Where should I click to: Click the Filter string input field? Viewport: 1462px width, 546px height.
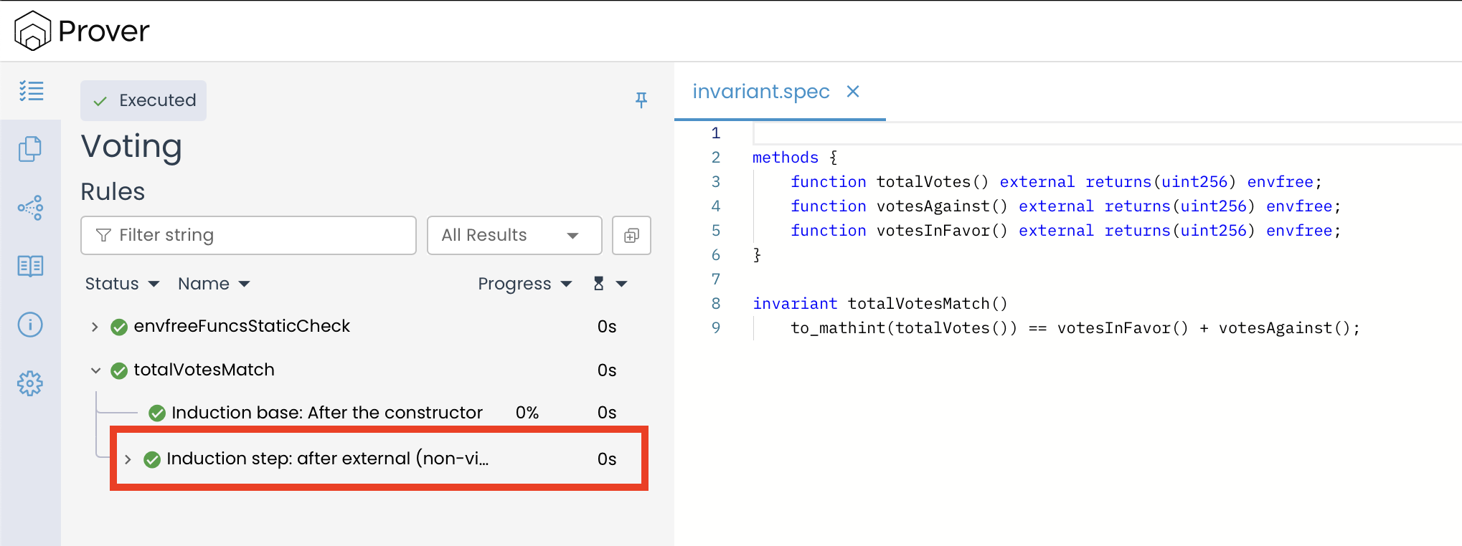pyautogui.click(x=248, y=236)
